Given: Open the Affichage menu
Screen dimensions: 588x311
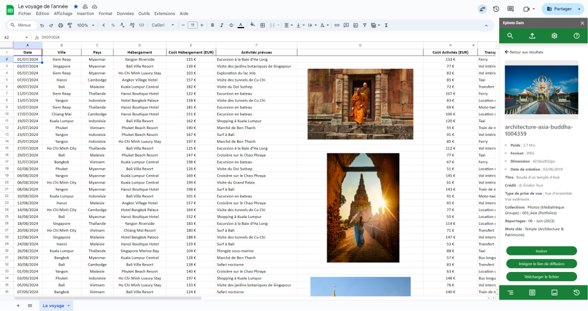Looking at the screenshot, I should [63, 14].
